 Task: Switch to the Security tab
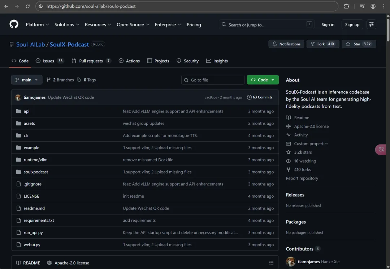pos(187,61)
